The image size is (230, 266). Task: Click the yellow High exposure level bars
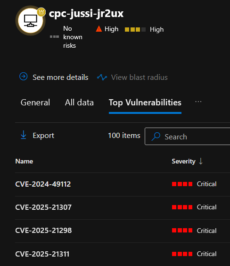(x=135, y=29)
